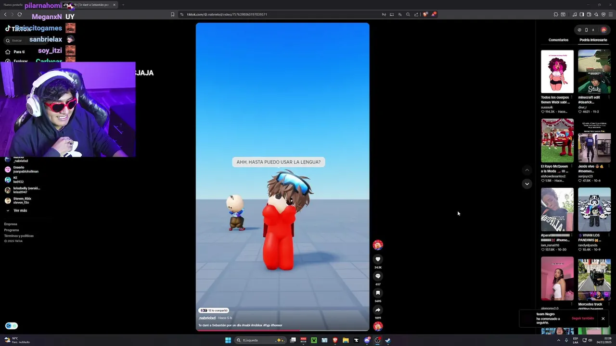Select the TikTok video browser tab
The height and width of the screenshot is (346, 616).
click(x=89, y=5)
